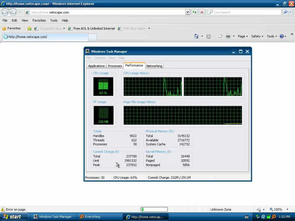Open the Favorites star button
This screenshot has height=221, width=295.
[x=11, y=28]
